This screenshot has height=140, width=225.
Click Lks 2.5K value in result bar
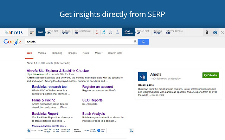47,129
